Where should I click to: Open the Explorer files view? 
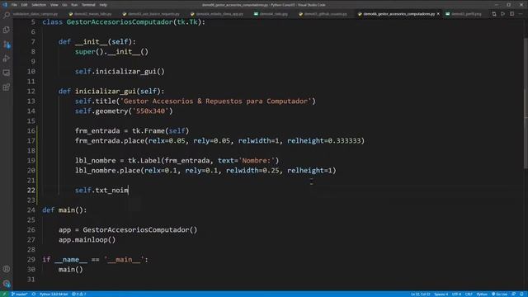click(7, 30)
